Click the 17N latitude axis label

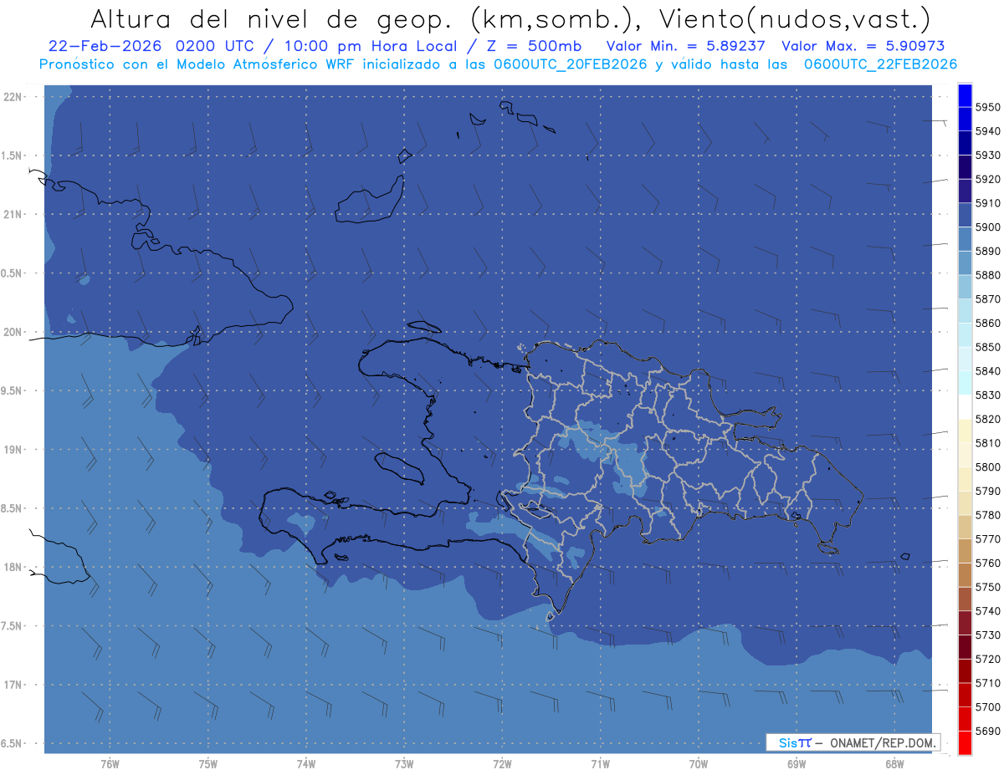coord(14,685)
